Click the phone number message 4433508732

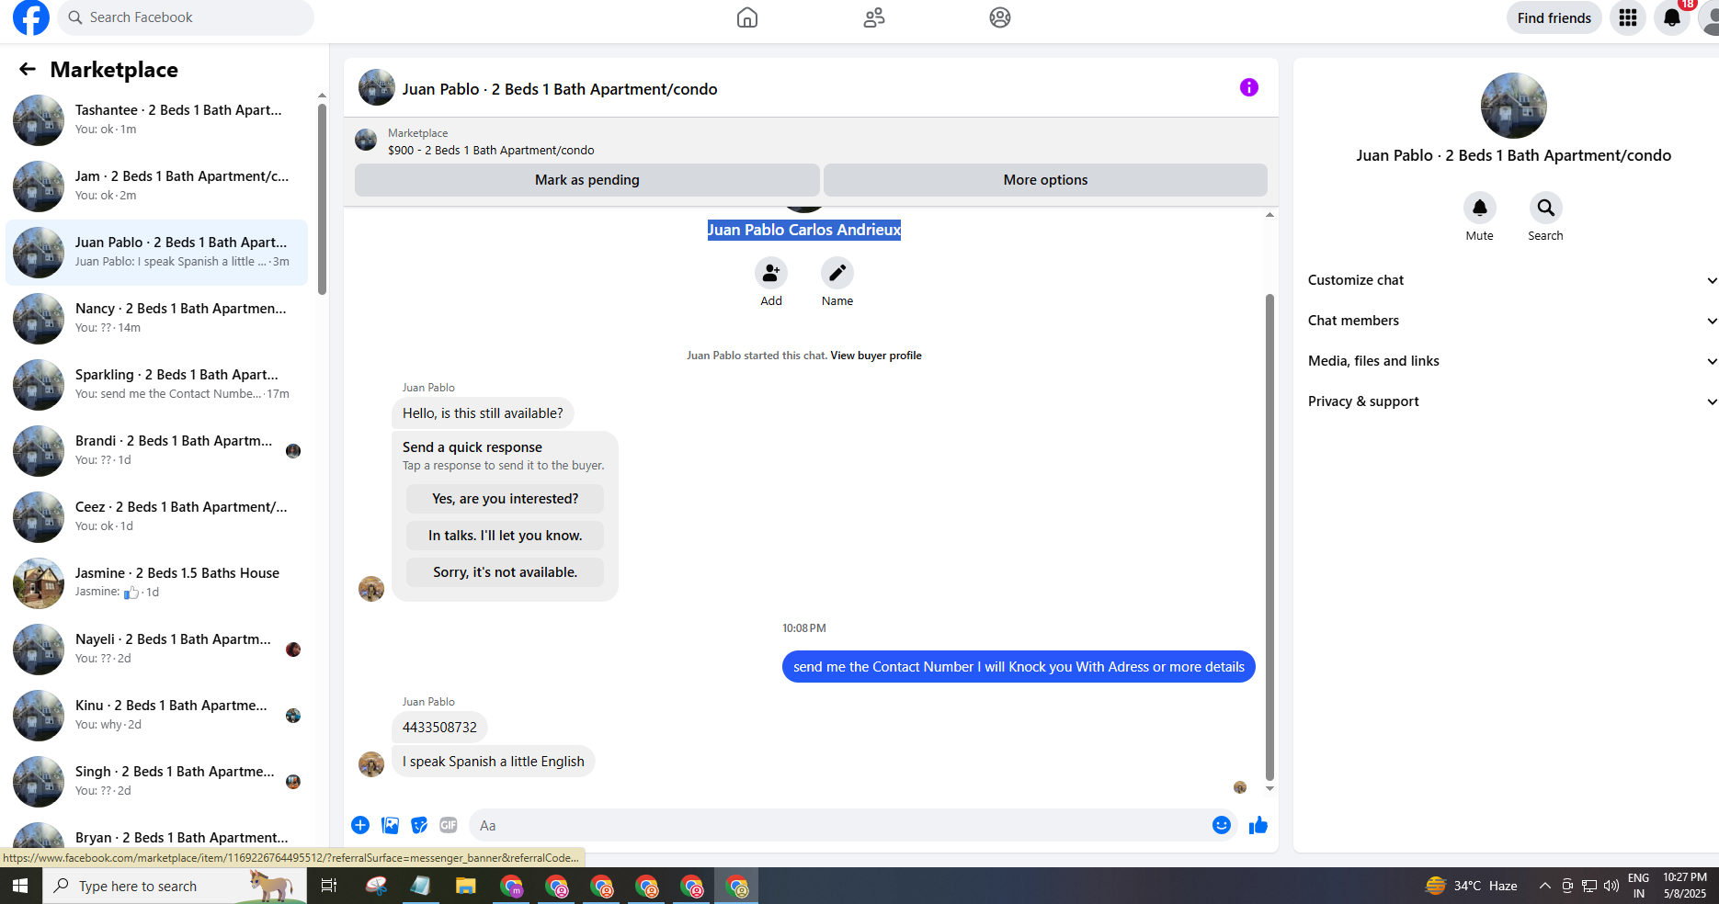point(439,728)
